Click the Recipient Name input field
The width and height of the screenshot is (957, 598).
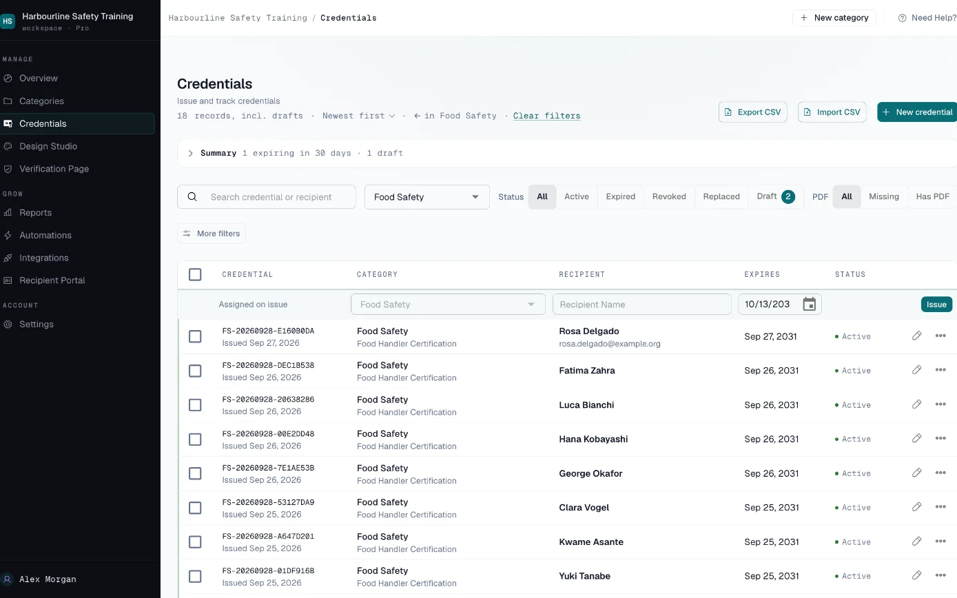pos(642,305)
